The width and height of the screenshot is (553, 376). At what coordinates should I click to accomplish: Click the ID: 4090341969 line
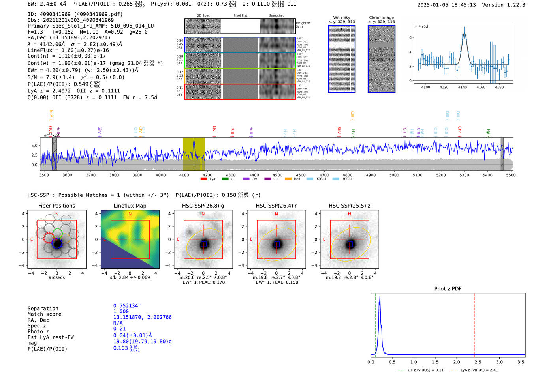tap(75, 14)
